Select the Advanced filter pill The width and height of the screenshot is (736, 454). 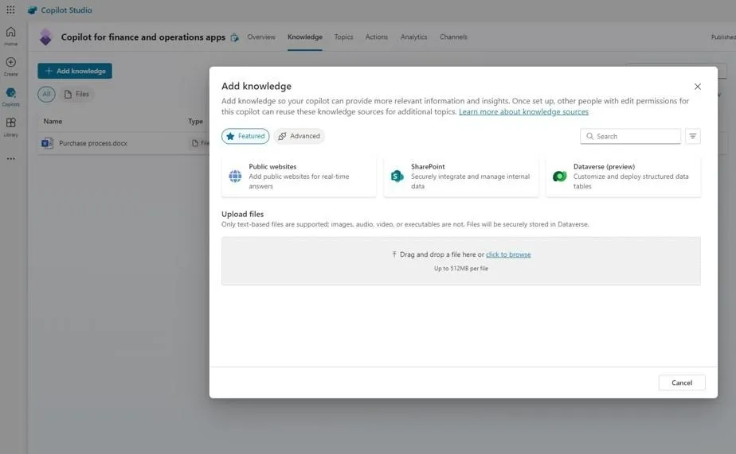[299, 136]
